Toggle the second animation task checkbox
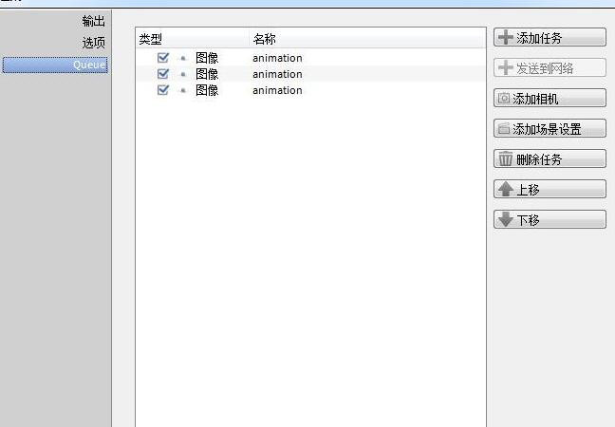Screen dimensions: 615x427 [x=163, y=74]
